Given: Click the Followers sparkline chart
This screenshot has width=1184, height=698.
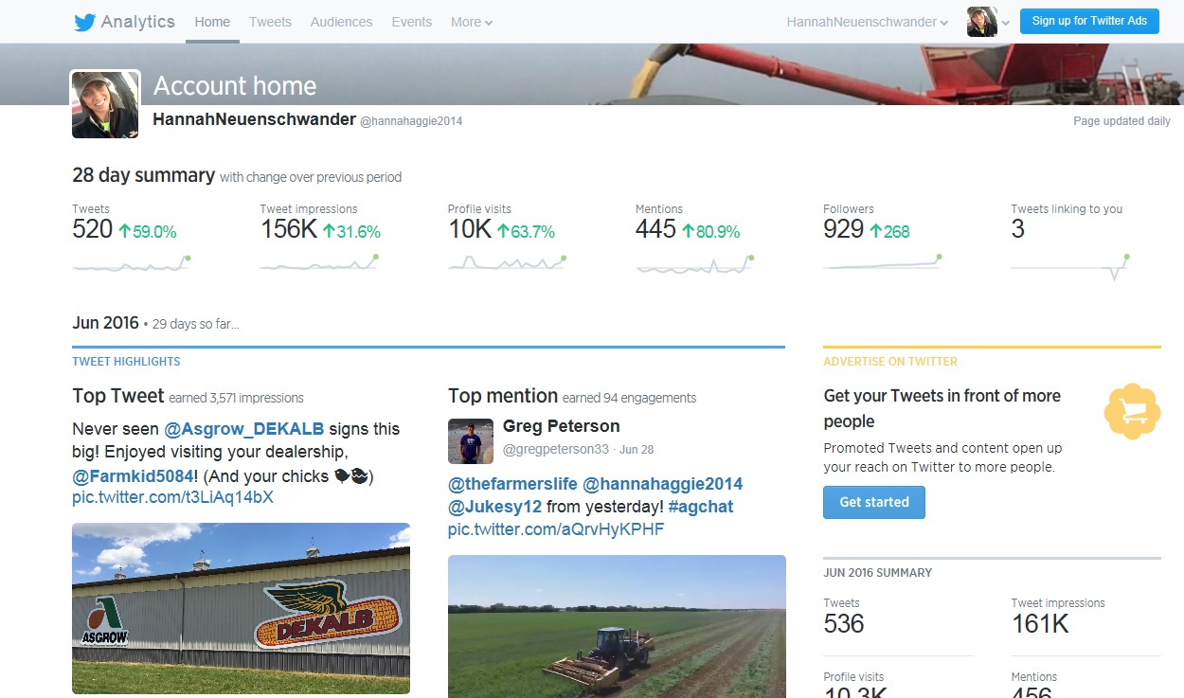Looking at the screenshot, I should (883, 263).
